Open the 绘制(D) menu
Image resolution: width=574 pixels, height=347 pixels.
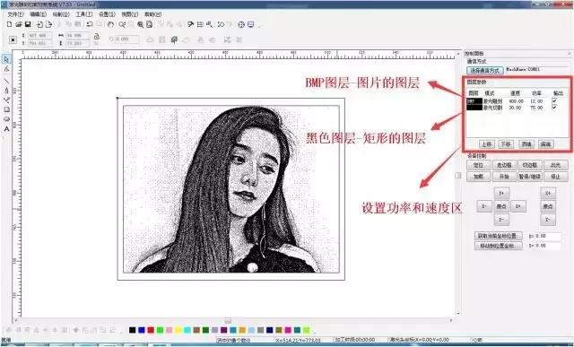pos(61,14)
